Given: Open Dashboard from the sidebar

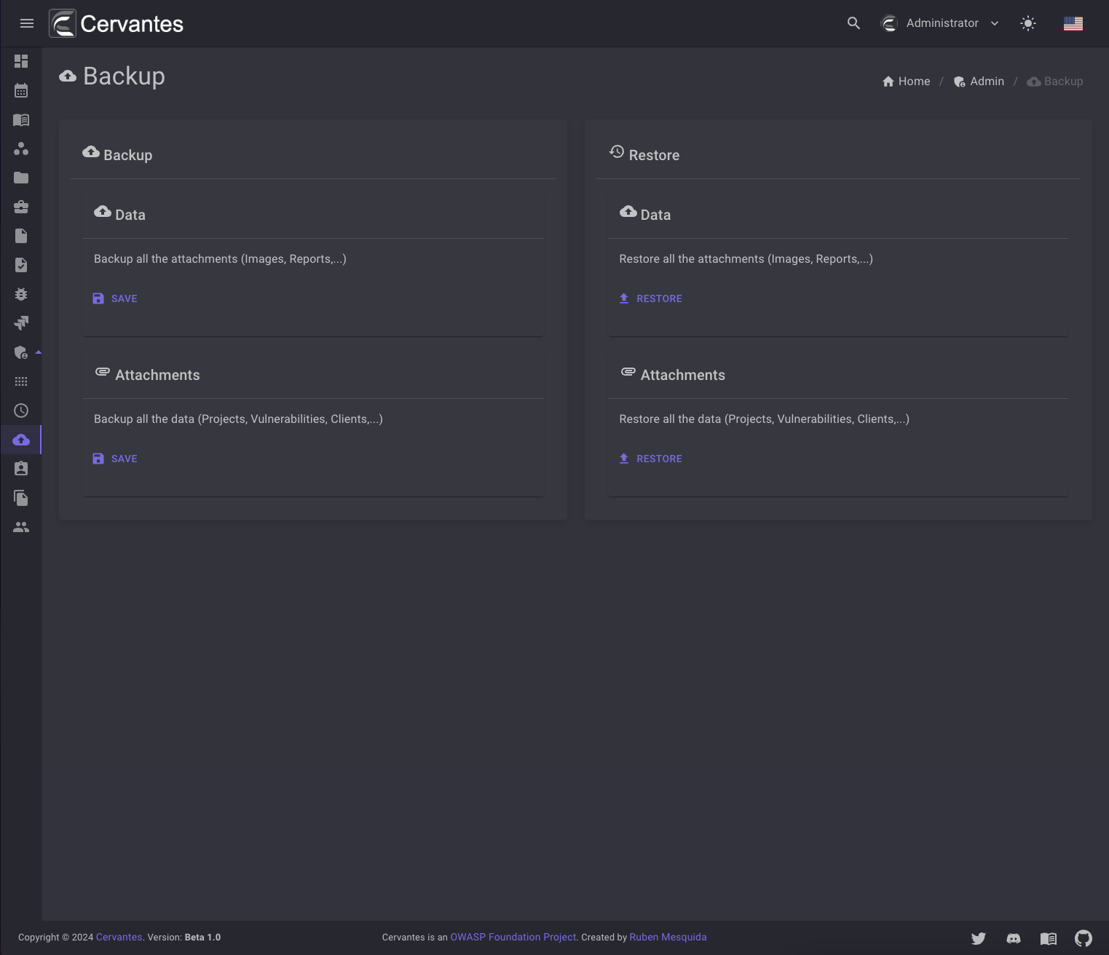Looking at the screenshot, I should click(21, 61).
